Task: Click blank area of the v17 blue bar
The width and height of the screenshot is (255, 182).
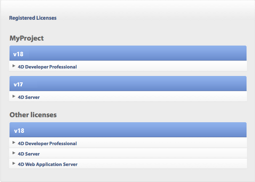Action: (x=135, y=84)
